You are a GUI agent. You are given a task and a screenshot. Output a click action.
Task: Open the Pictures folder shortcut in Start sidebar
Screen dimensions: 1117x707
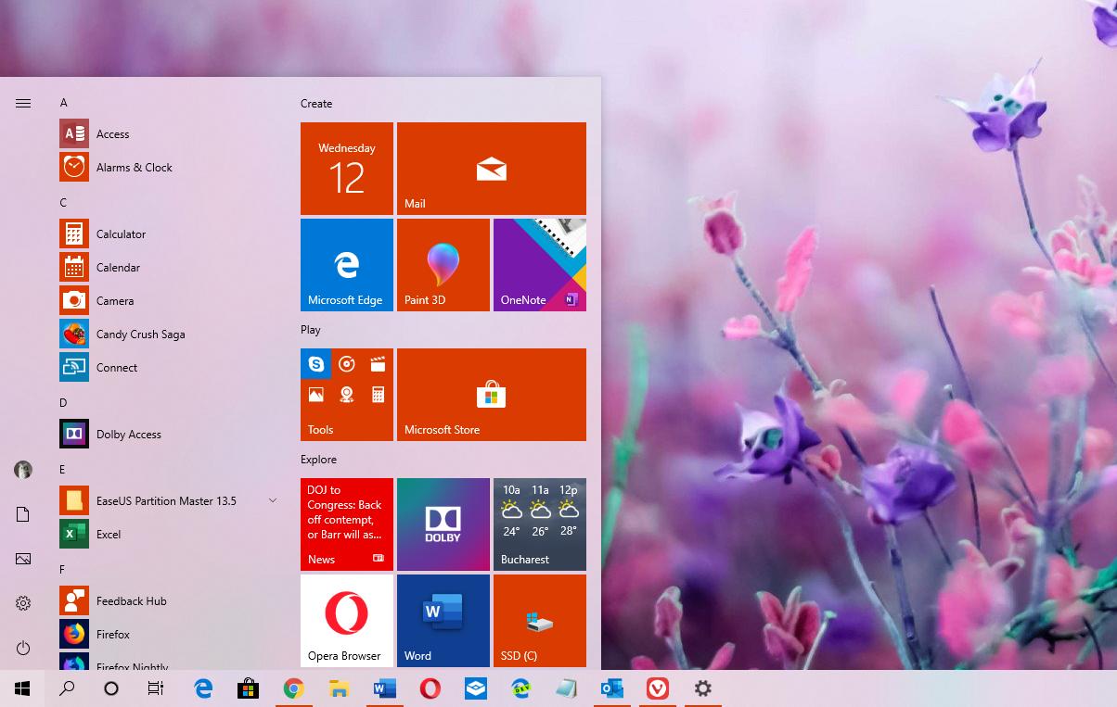click(x=23, y=559)
